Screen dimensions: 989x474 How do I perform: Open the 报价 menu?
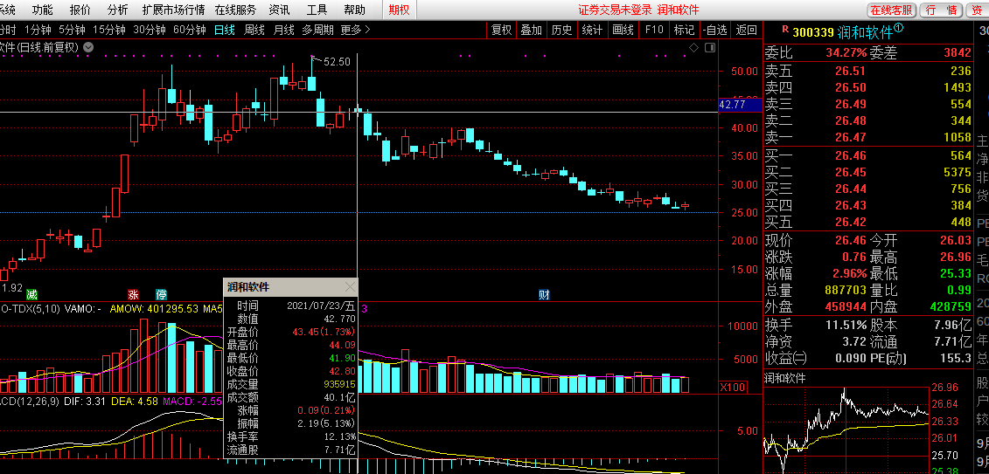coord(80,10)
